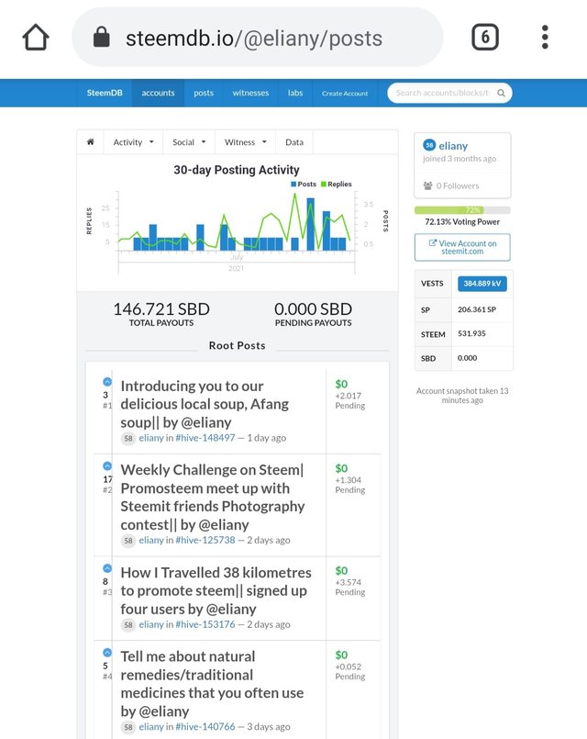Open the Data tab
The width and height of the screenshot is (587, 739).
tap(294, 142)
